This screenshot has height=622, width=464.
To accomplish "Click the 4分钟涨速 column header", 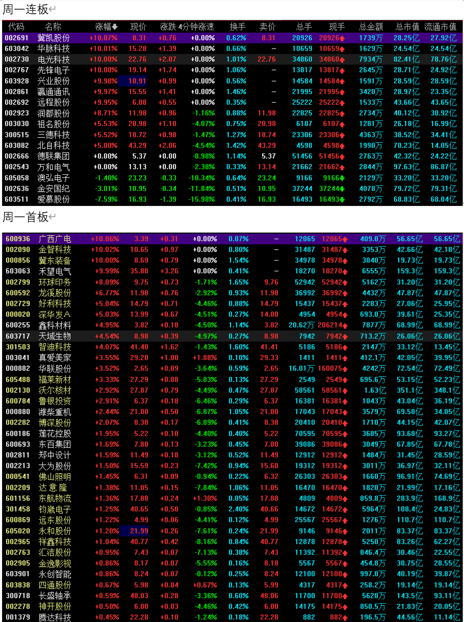I will pos(196,27).
